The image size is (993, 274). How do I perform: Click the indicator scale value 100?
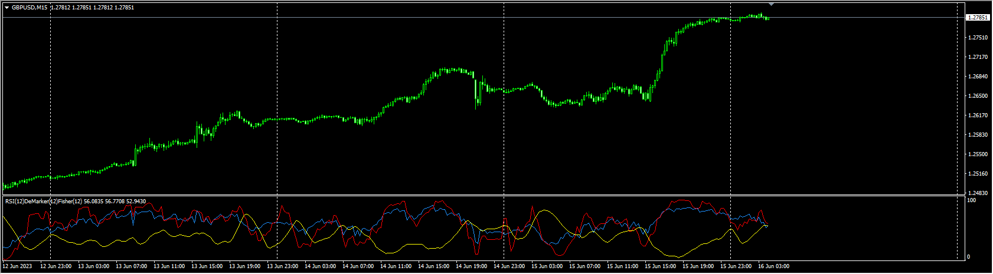971,201
